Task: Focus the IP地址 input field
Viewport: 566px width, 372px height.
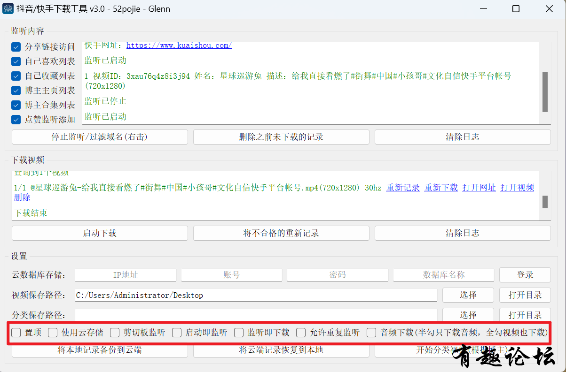Action: (126, 275)
